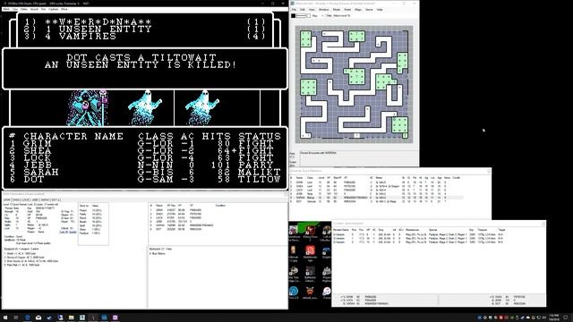Click the globe desktop icon
This screenshot has width=573, height=322.
294,292
